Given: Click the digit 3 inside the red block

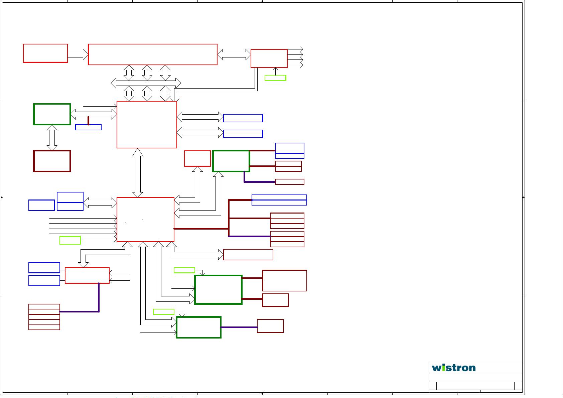Looking at the screenshot, I should [x=126, y=223].
